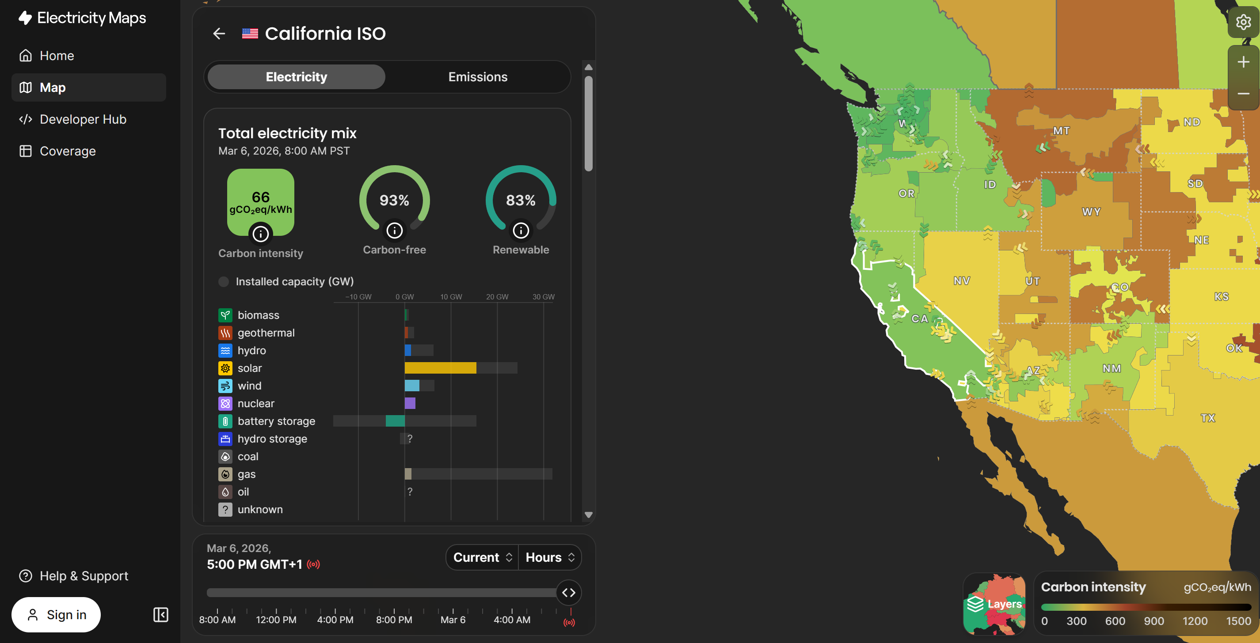
Task: Select the solar source icon in the mix
Action: pos(225,368)
